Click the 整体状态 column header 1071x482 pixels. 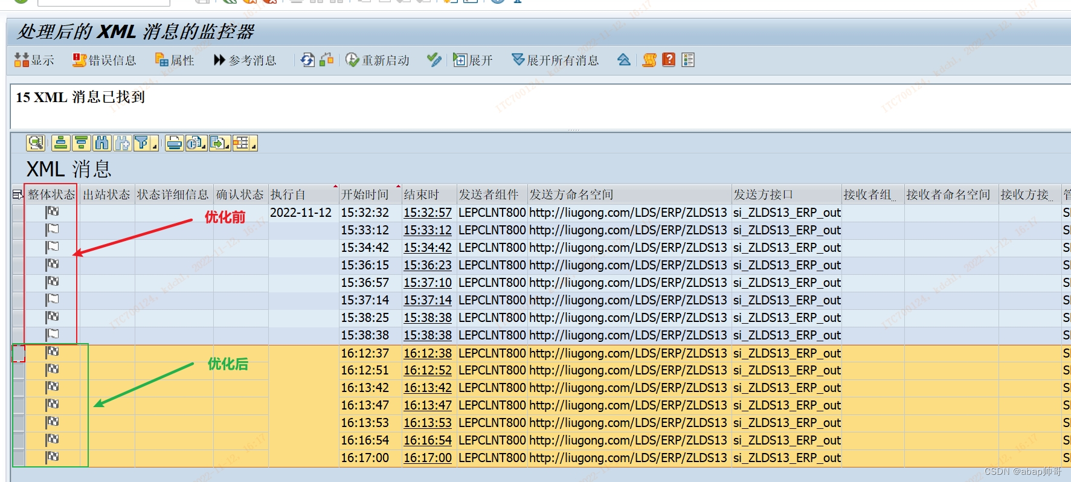pos(51,194)
